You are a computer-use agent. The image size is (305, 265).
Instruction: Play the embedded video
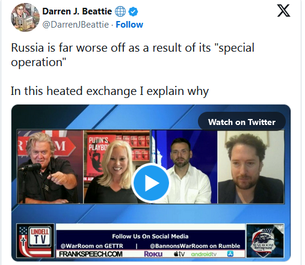(x=151, y=183)
